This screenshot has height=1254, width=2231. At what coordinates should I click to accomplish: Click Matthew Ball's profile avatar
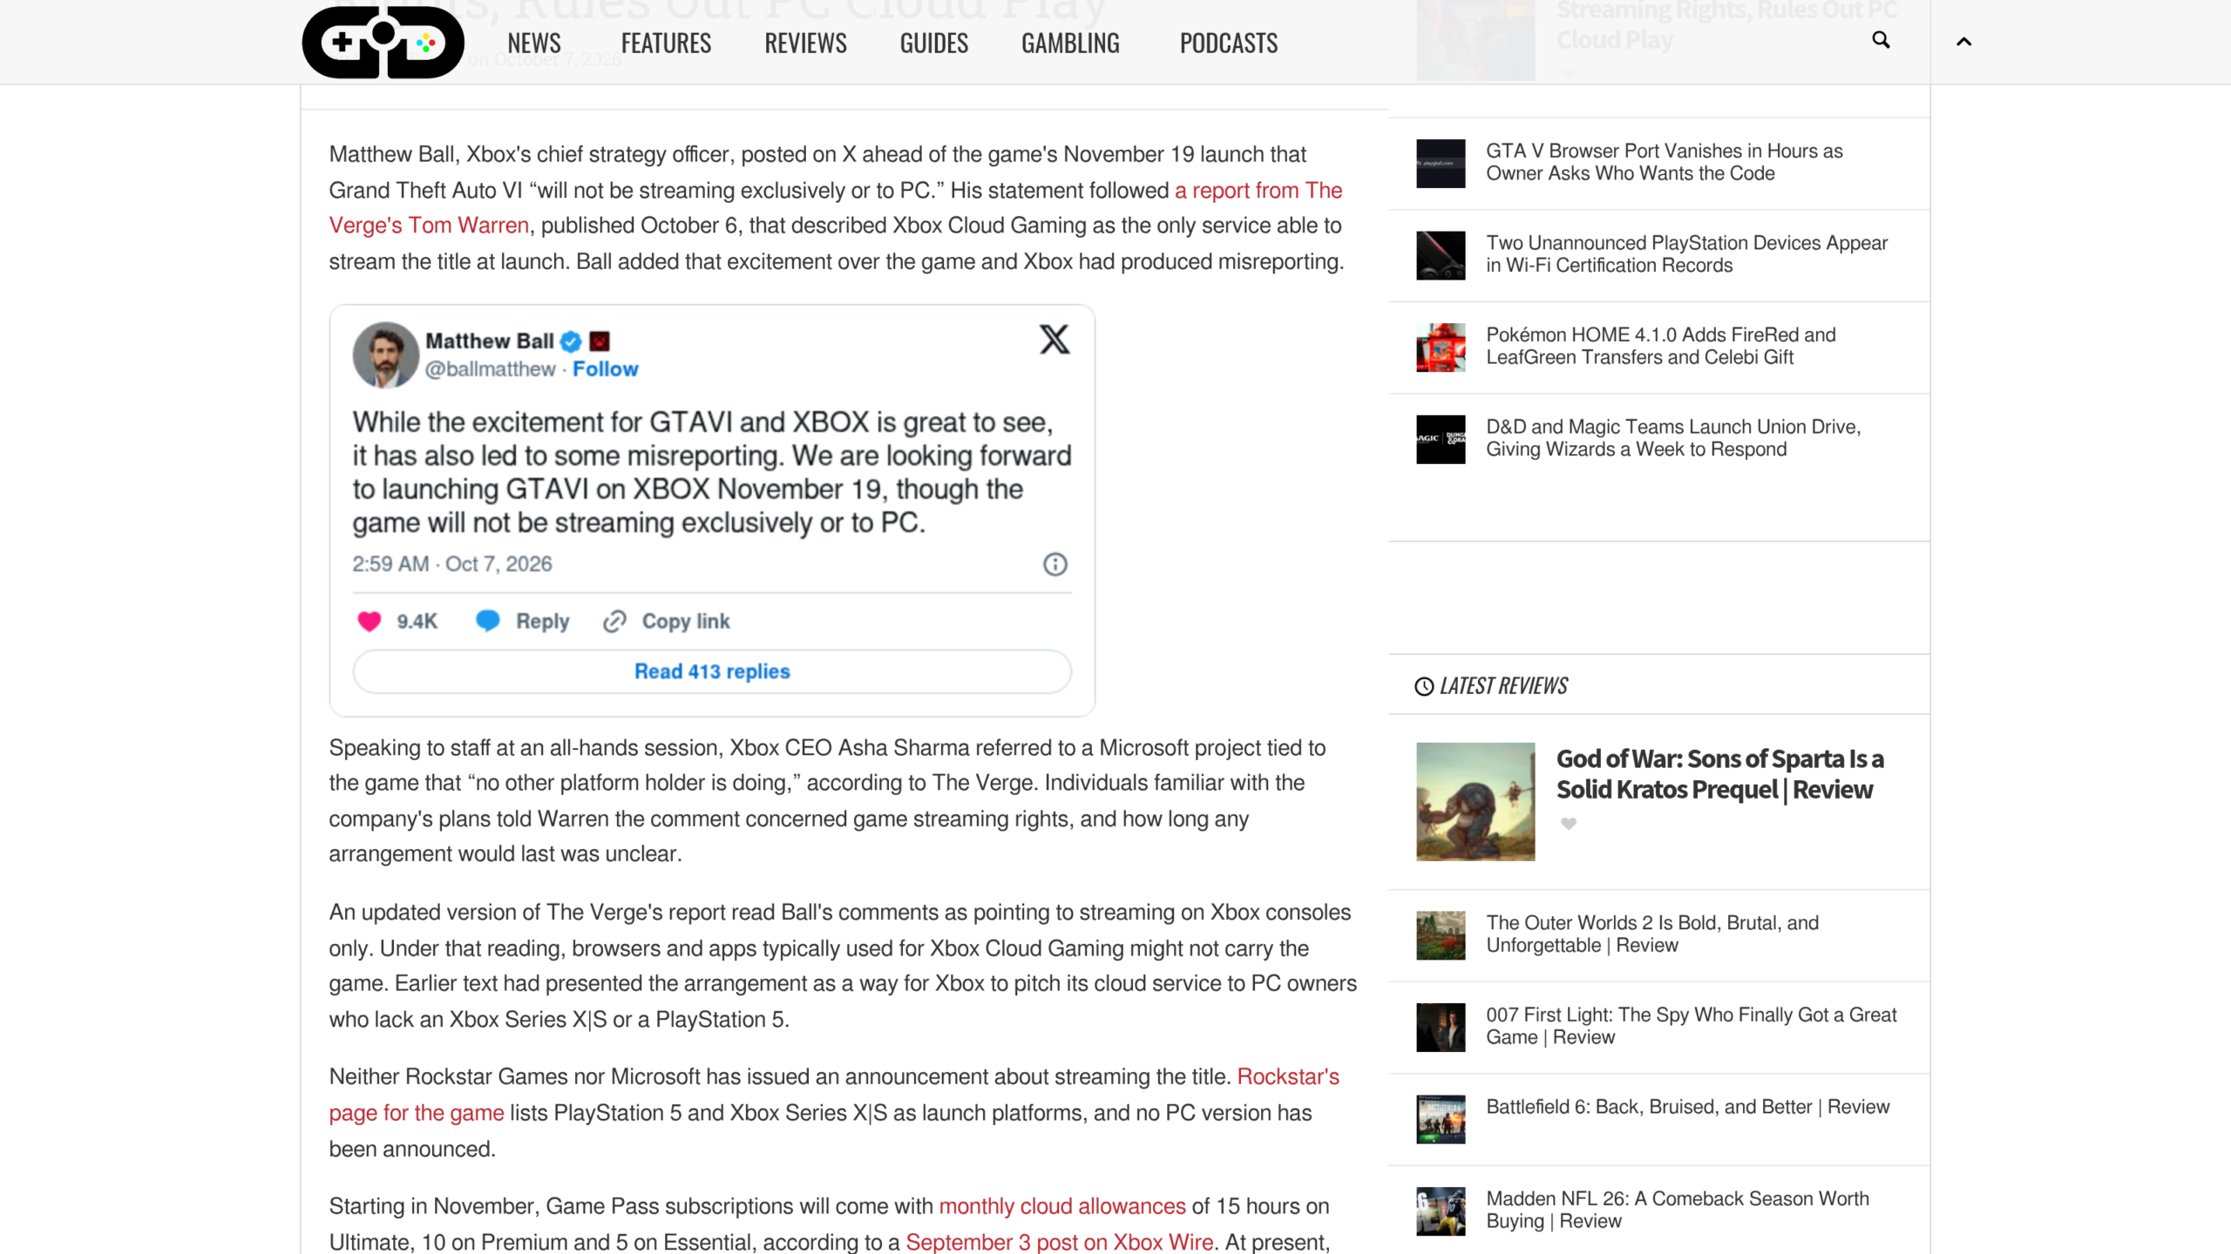coord(385,354)
